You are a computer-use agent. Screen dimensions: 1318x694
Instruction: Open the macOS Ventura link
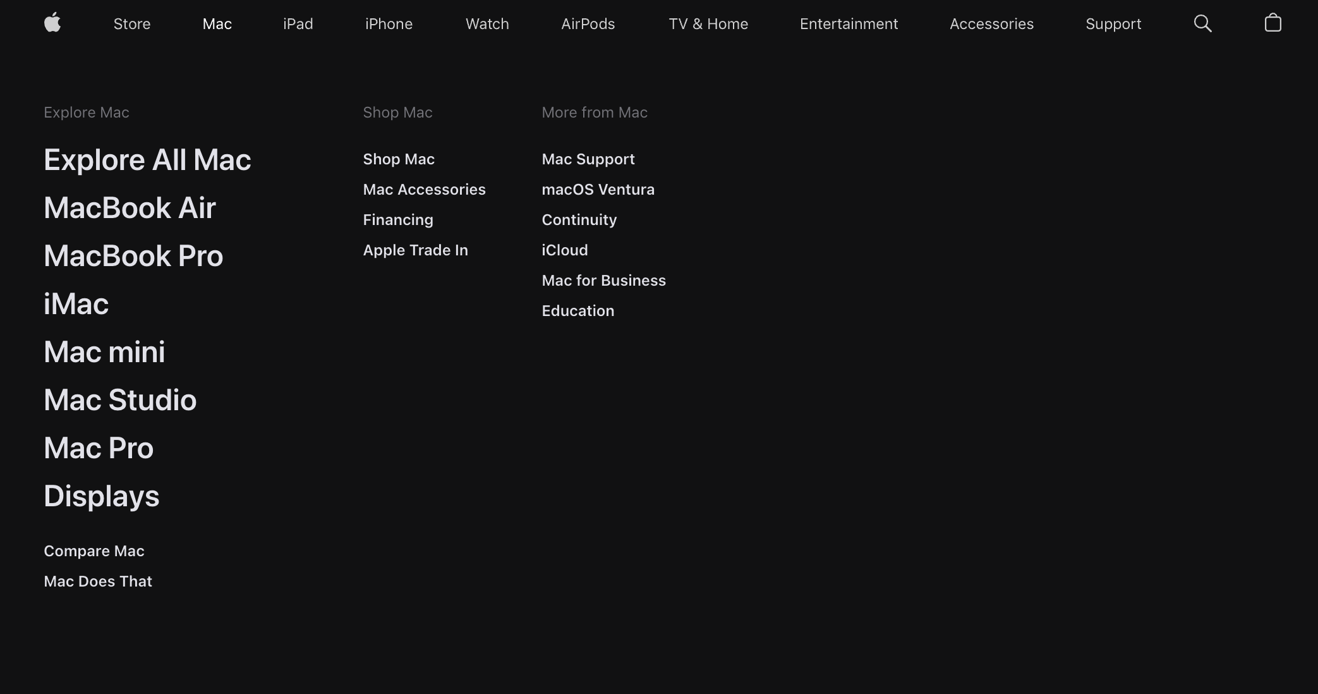(598, 190)
